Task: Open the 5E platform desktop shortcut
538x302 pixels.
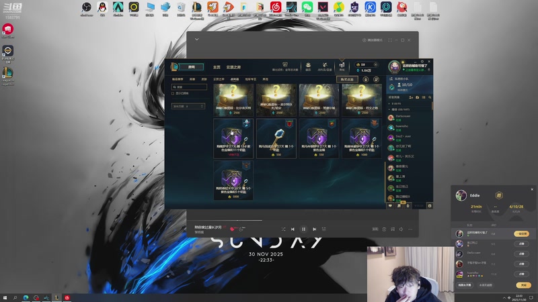Action: pyautogui.click(x=354, y=7)
